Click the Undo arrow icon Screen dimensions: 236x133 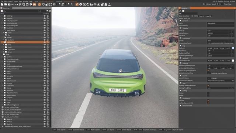(13, 4)
